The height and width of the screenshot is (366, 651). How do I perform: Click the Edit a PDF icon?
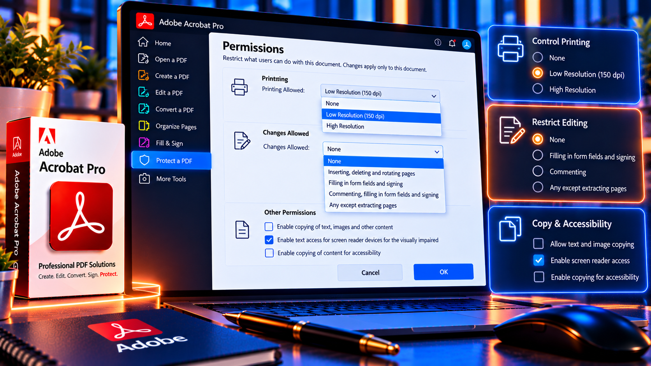pos(144,92)
